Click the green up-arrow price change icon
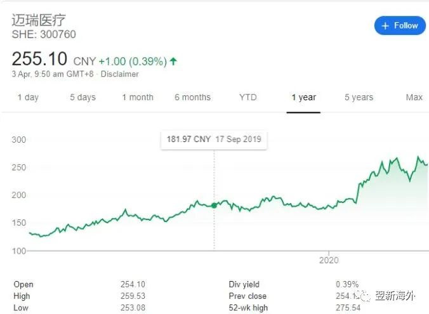Screen dimensions: 429x314 click(174, 62)
